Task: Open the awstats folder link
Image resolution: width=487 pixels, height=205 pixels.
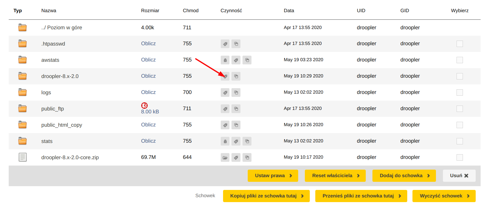Action: 50,60
